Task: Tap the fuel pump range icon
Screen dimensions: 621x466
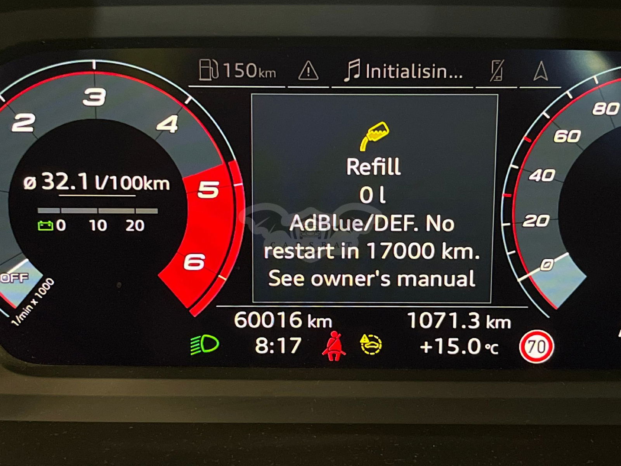Action: pyautogui.click(x=208, y=70)
